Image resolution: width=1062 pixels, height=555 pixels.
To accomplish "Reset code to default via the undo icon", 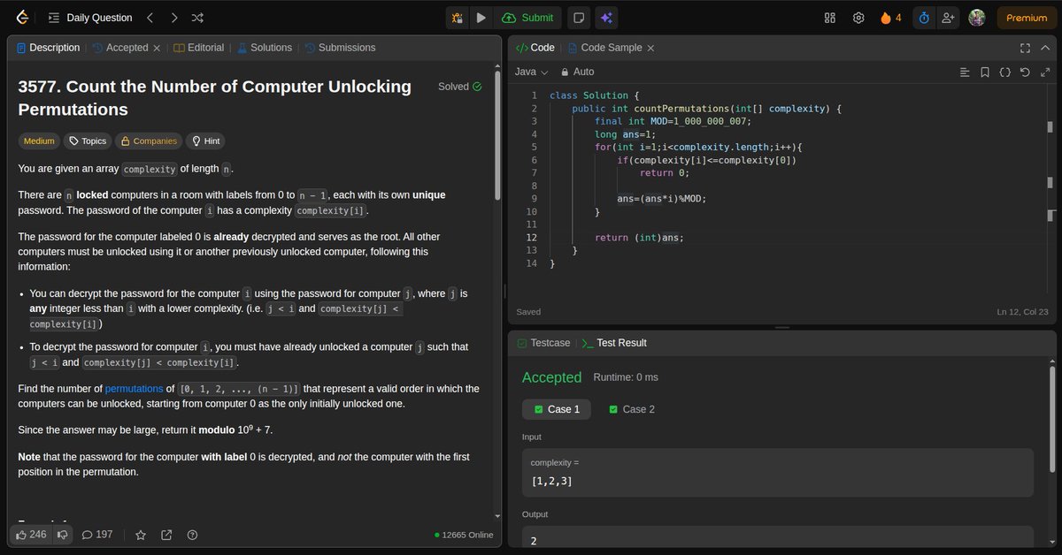I will pyautogui.click(x=1025, y=72).
